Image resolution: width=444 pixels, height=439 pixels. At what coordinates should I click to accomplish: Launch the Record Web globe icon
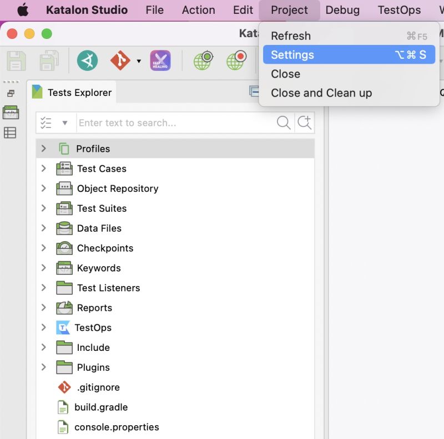tap(236, 60)
